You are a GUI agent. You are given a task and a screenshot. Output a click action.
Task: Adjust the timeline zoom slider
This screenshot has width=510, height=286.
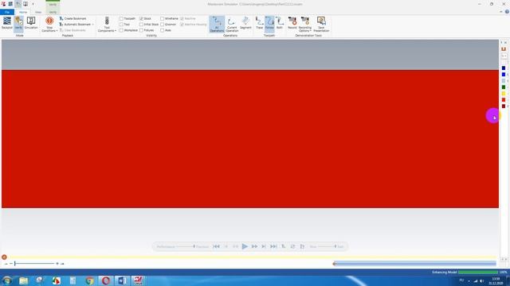pyautogui.click(x=15, y=264)
